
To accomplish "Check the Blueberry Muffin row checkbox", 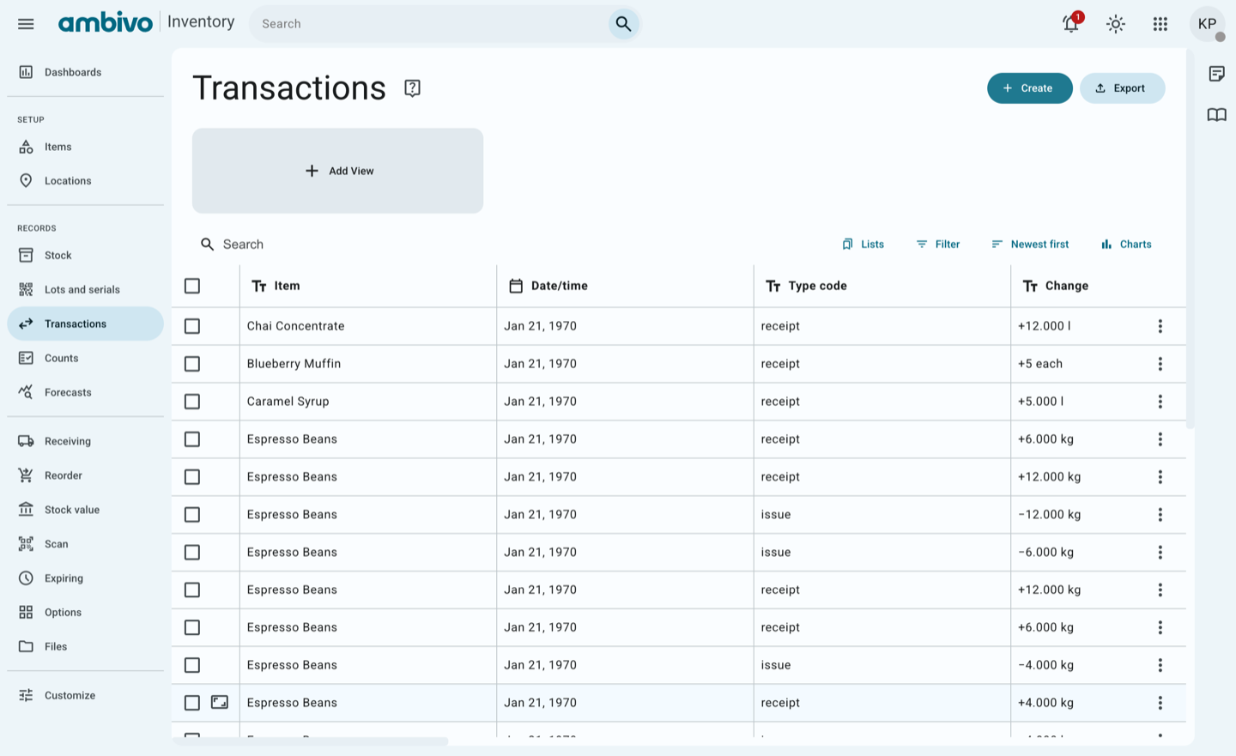I will pyautogui.click(x=192, y=364).
